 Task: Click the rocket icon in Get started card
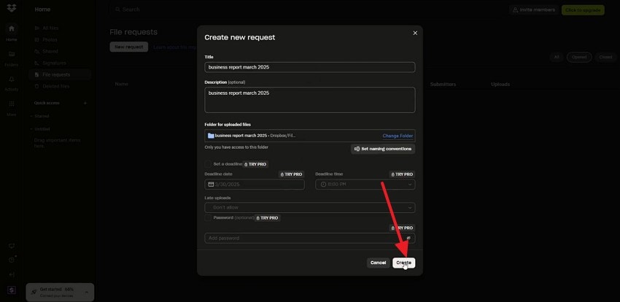pos(34,292)
